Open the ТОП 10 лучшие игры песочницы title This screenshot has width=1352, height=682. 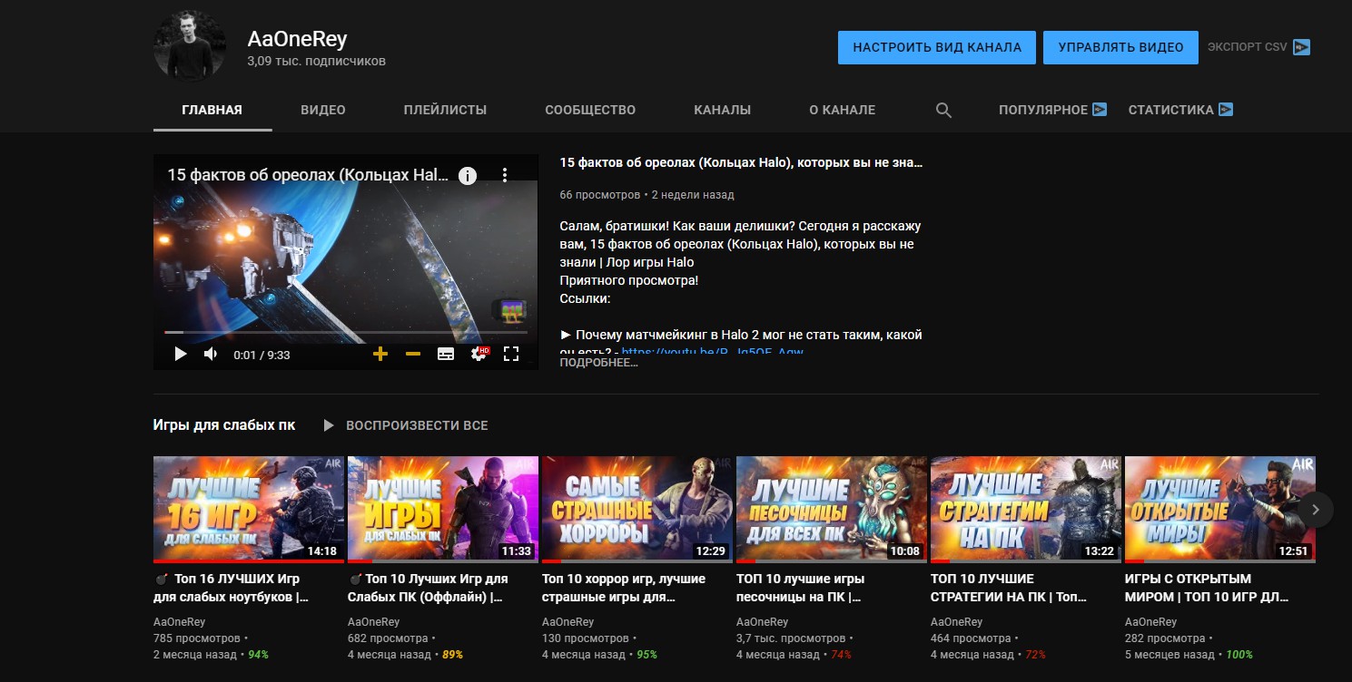(x=800, y=588)
